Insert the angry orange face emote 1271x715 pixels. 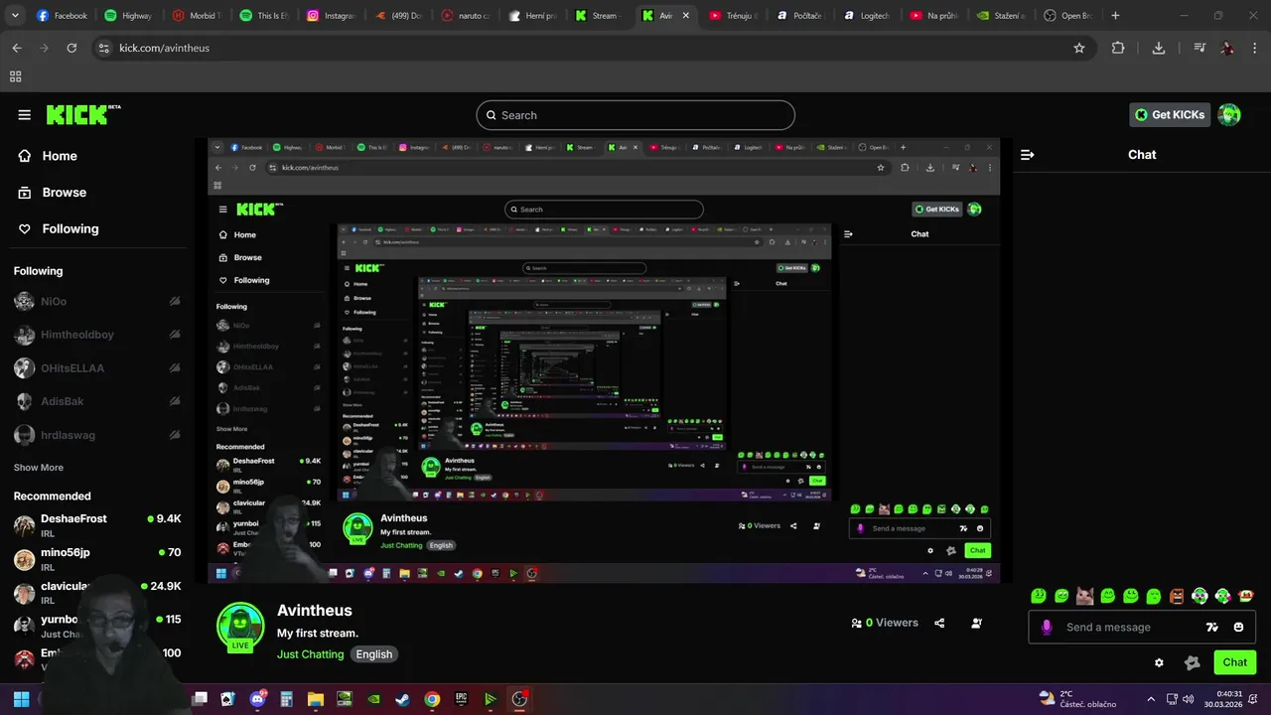click(1177, 596)
